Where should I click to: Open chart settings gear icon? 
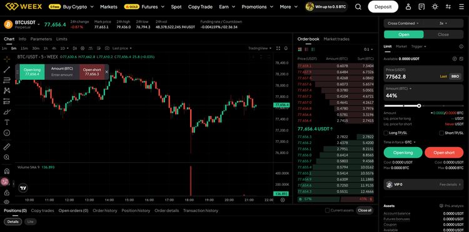tap(83, 48)
